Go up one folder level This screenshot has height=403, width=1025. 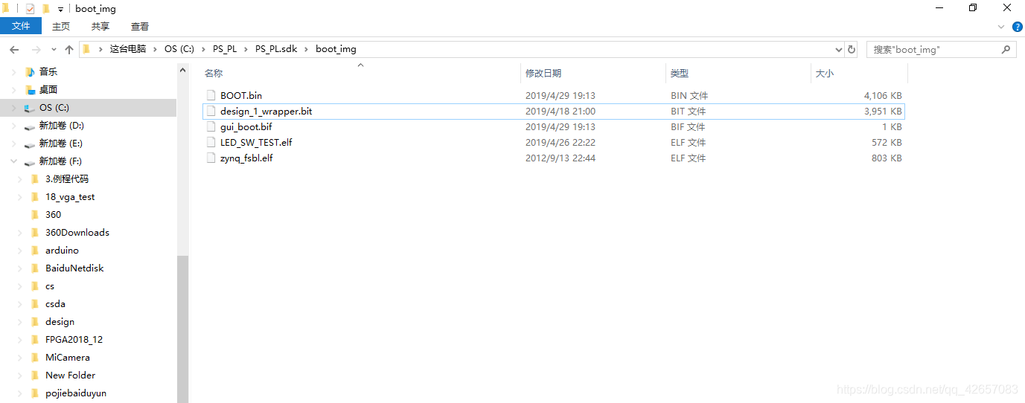pyautogui.click(x=69, y=49)
